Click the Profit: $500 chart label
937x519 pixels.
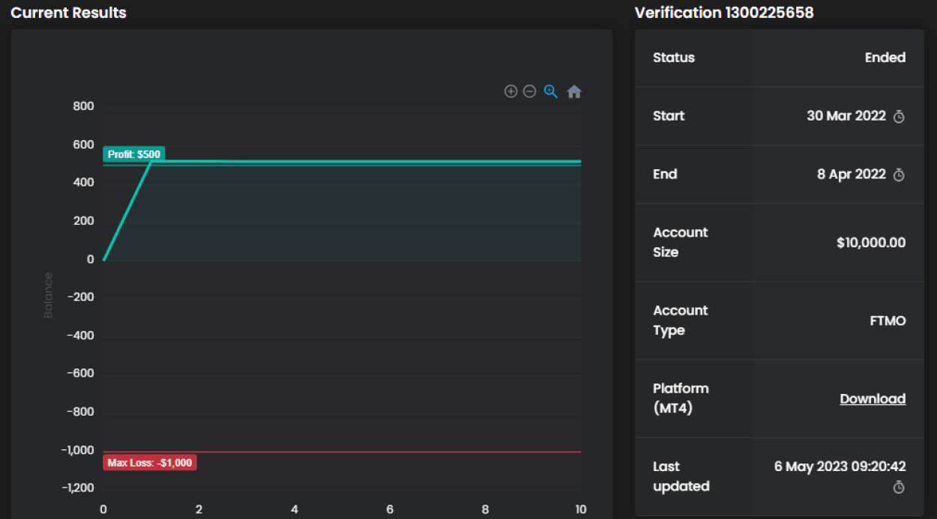pyautogui.click(x=133, y=154)
